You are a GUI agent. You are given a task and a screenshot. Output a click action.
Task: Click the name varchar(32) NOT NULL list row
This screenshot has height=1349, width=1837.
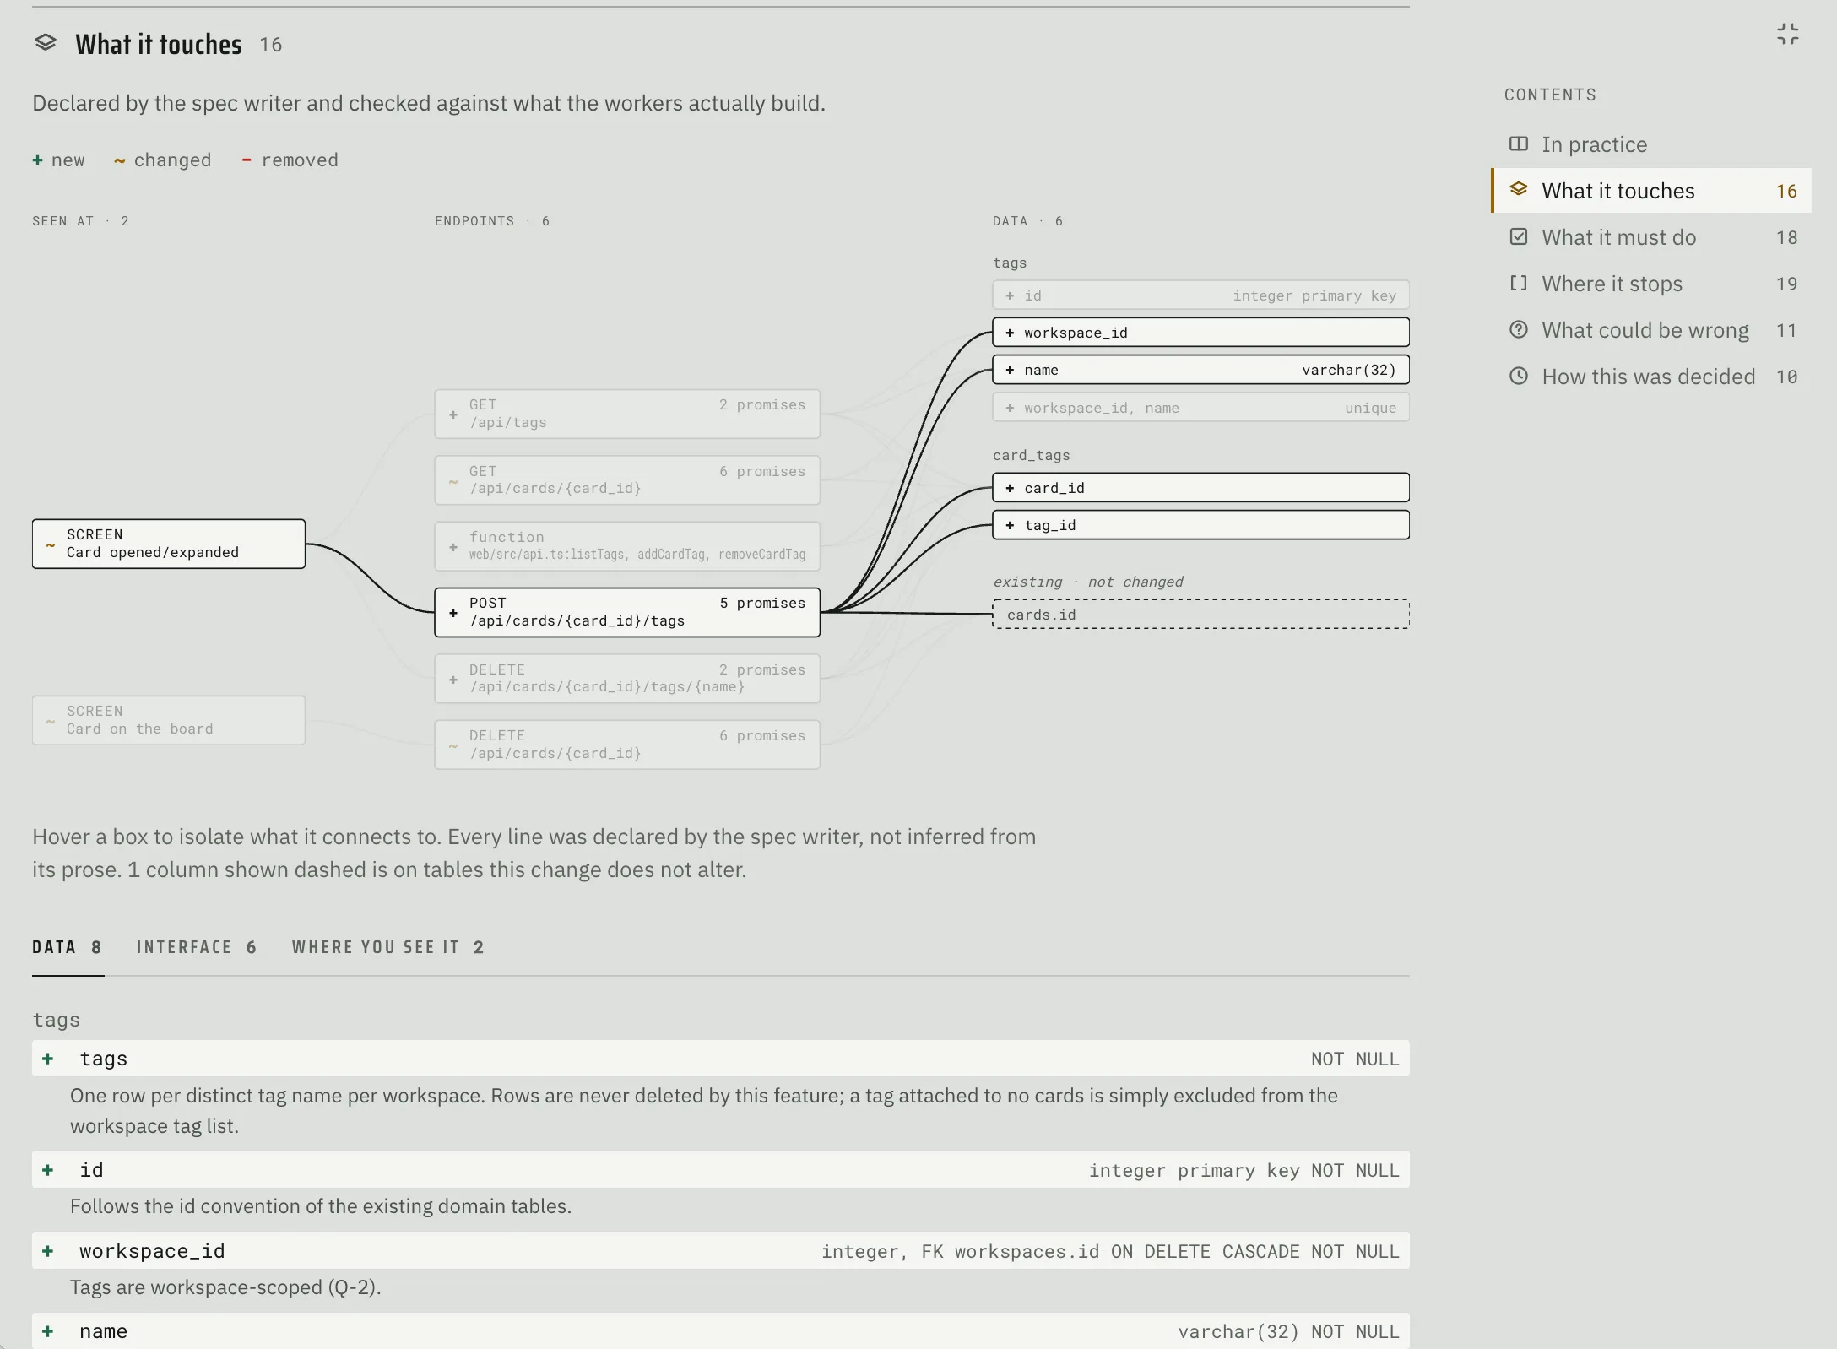pyautogui.click(x=721, y=1331)
